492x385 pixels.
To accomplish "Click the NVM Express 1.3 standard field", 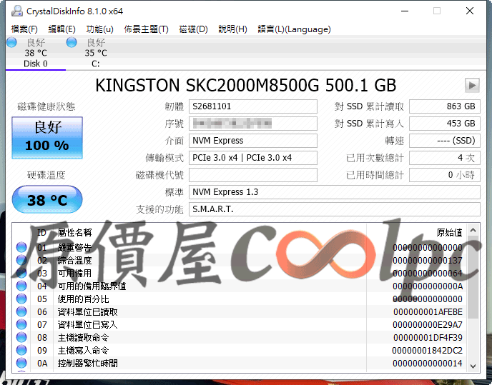I will pos(335,192).
